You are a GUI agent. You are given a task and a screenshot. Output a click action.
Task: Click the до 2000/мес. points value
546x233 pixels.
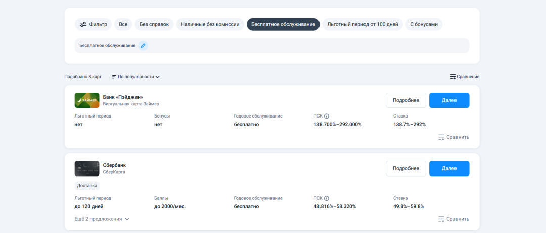[x=170, y=207]
